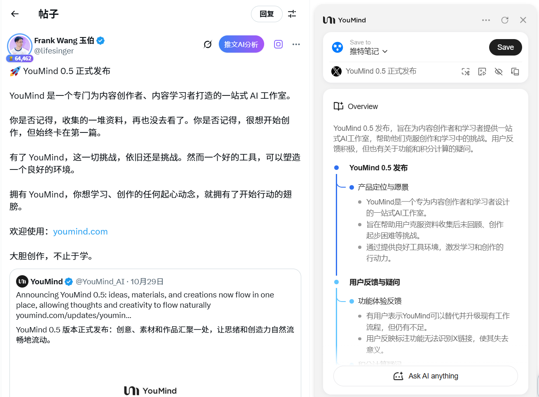Screen dimensions: 539x397
Task: Click the Ask AI anything input
Action: pyautogui.click(x=426, y=376)
